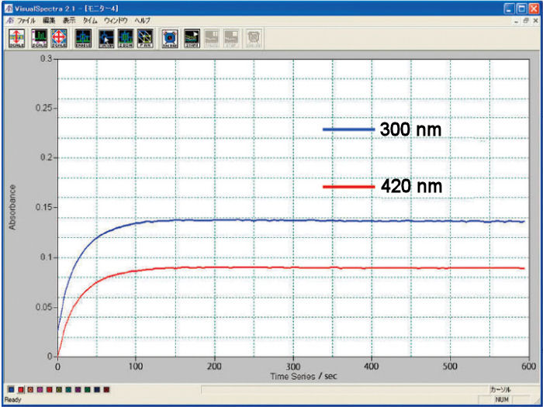Viewport: 543px width, 407px height.
Task: Click the vertical SCALE toolbar icon
Action: [x=16, y=37]
